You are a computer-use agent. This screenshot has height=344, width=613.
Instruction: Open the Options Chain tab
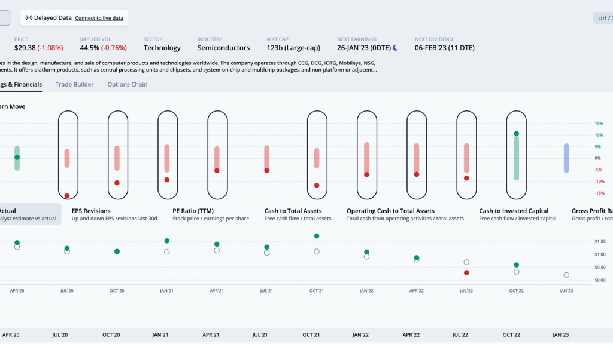click(x=127, y=84)
